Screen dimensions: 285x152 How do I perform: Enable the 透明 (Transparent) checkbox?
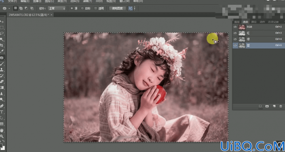pos(95,8)
